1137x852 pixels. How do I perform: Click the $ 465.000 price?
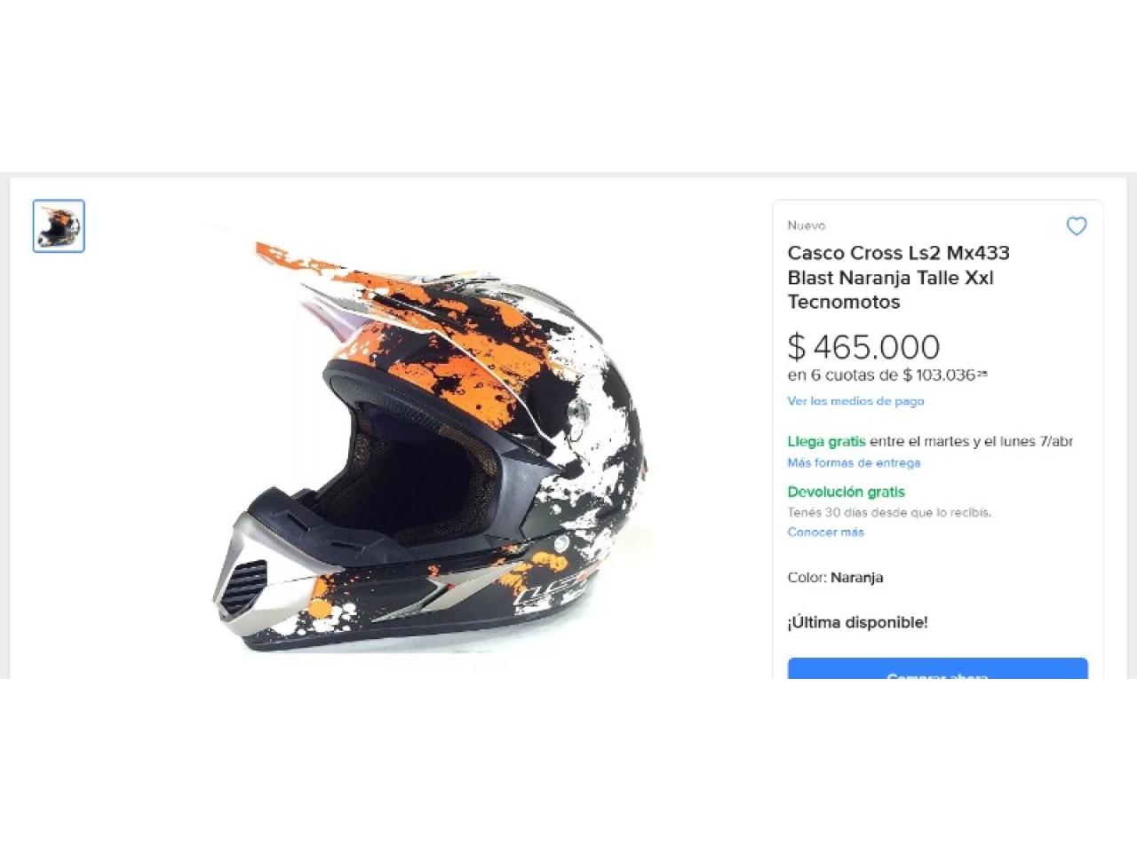pyautogui.click(x=863, y=347)
